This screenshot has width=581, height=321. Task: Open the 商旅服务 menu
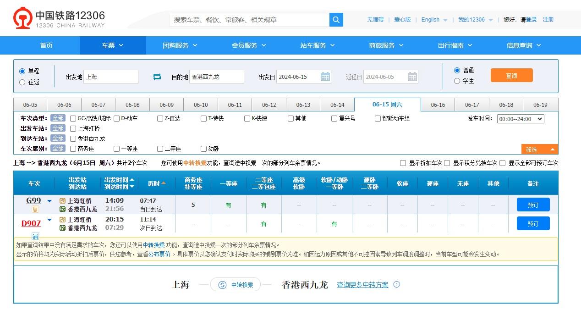click(386, 45)
